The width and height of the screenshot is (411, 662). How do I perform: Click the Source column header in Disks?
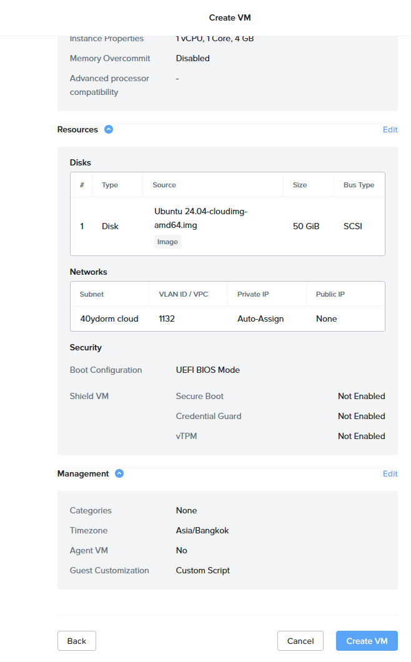[164, 185]
